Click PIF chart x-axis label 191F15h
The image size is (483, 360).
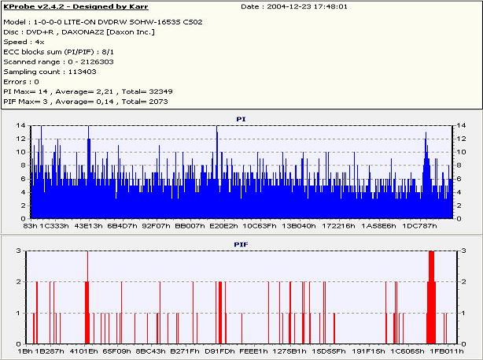(x=368, y=351)
